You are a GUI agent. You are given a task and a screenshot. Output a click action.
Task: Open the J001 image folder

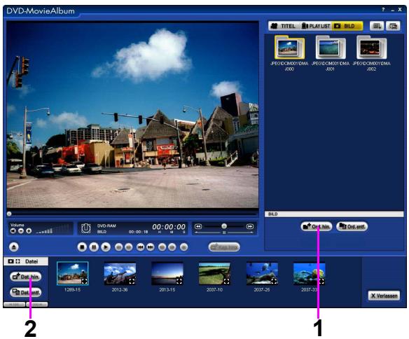[331, 48]
